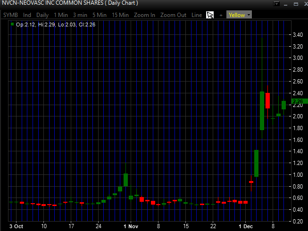Switch to 3 min timeframe

coord(80,15)
